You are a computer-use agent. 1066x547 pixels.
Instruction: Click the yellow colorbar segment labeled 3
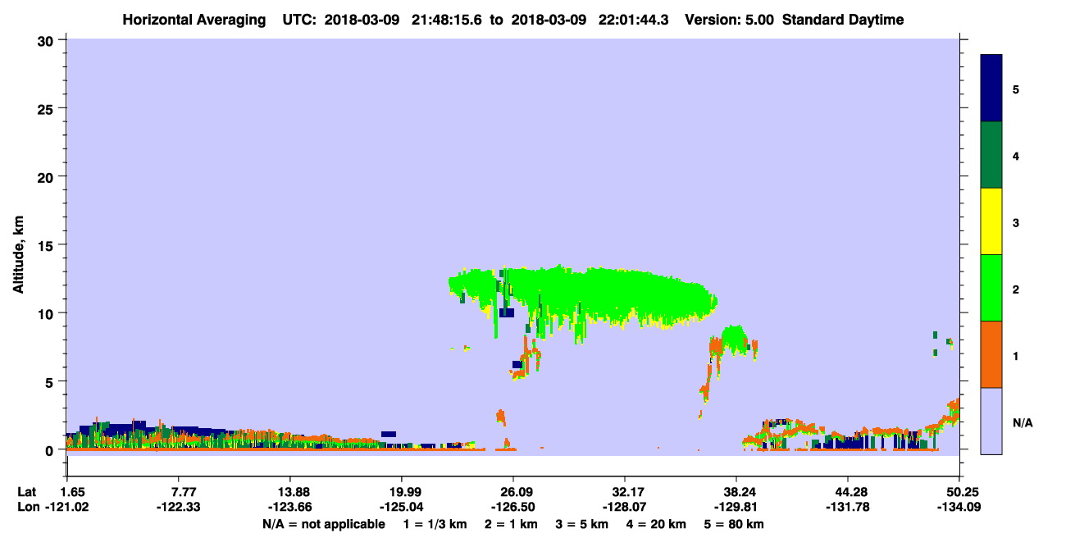coord(991,221)
